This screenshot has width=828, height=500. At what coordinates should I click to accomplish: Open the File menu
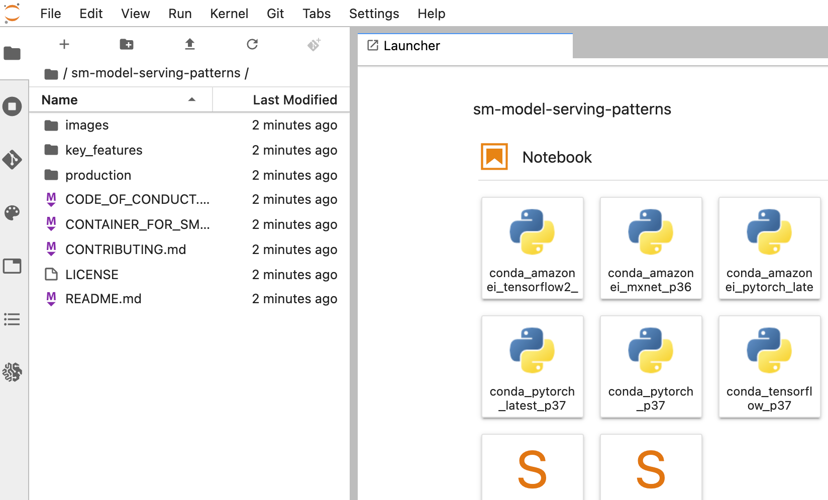tap(51, 14)
